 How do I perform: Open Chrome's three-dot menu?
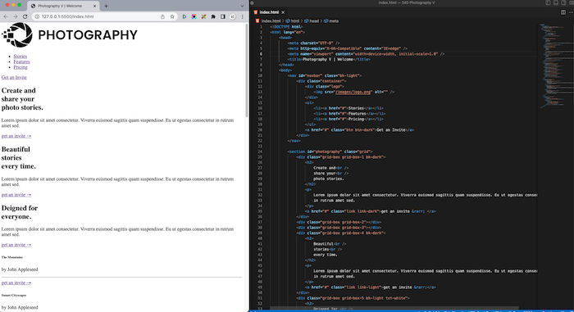pyautogui.click(x=242, y=16)
